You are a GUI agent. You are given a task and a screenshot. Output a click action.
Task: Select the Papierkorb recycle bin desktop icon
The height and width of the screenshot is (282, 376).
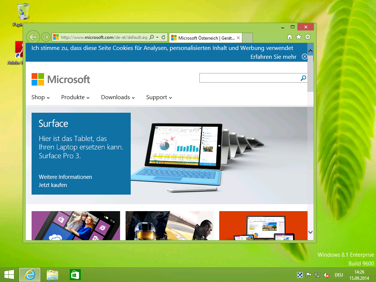pos(23,15)
